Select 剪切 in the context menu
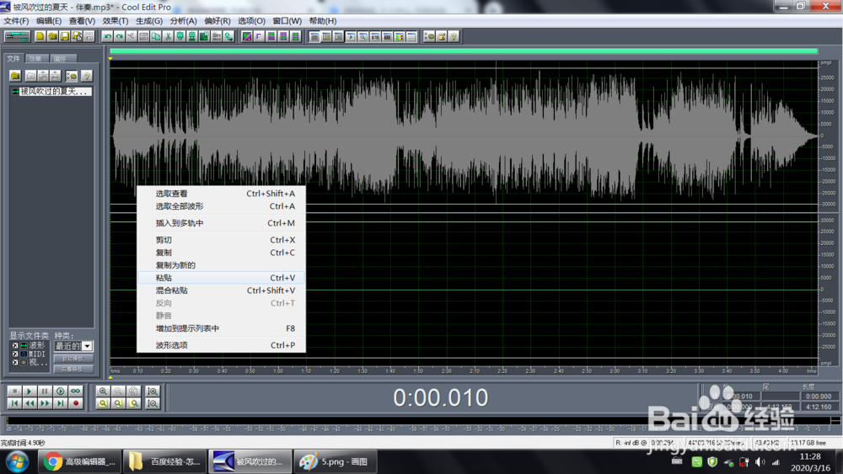843x474 pixels. point(221,240)
